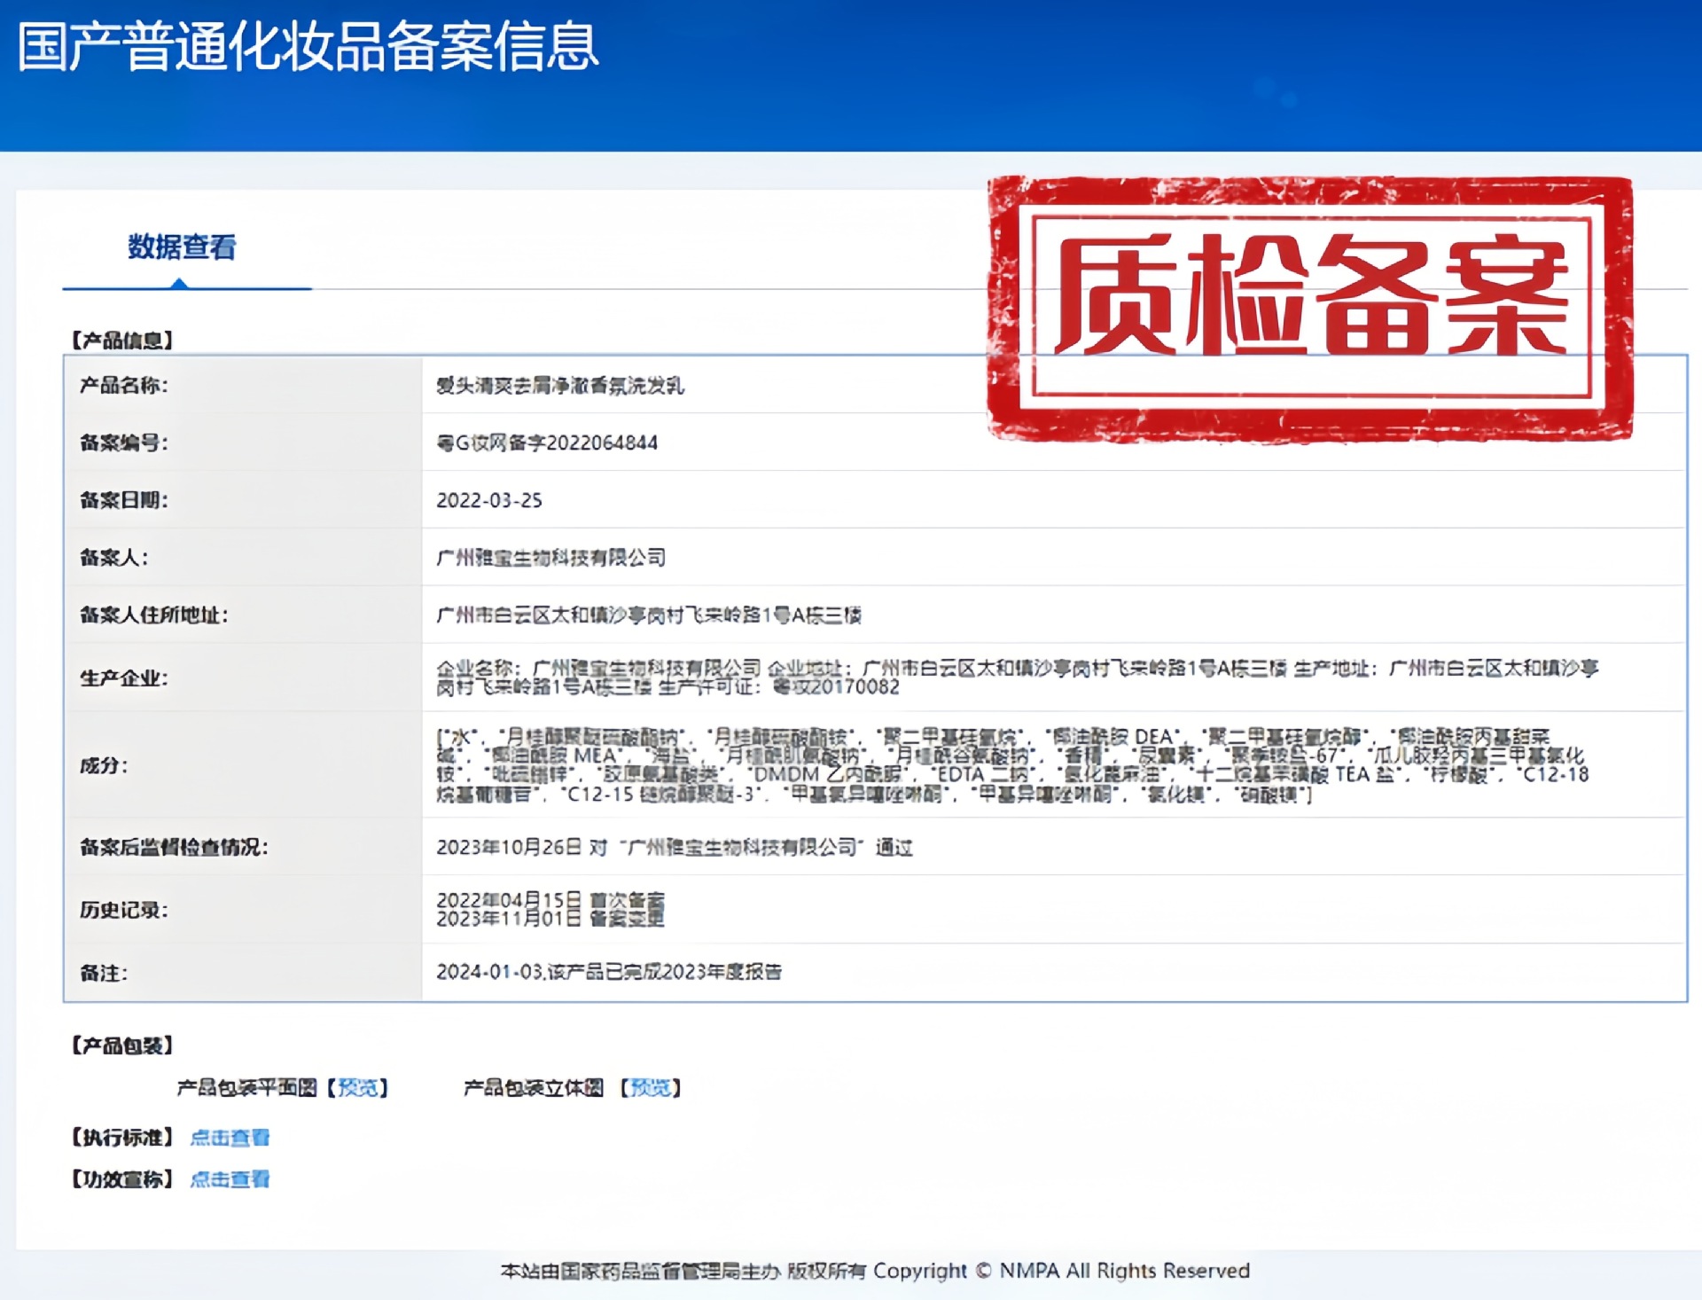1702x1300 pixels.
Task: Click the 产品包装立体图 label
Action: pyautogui.click(x=534, y=1087)
